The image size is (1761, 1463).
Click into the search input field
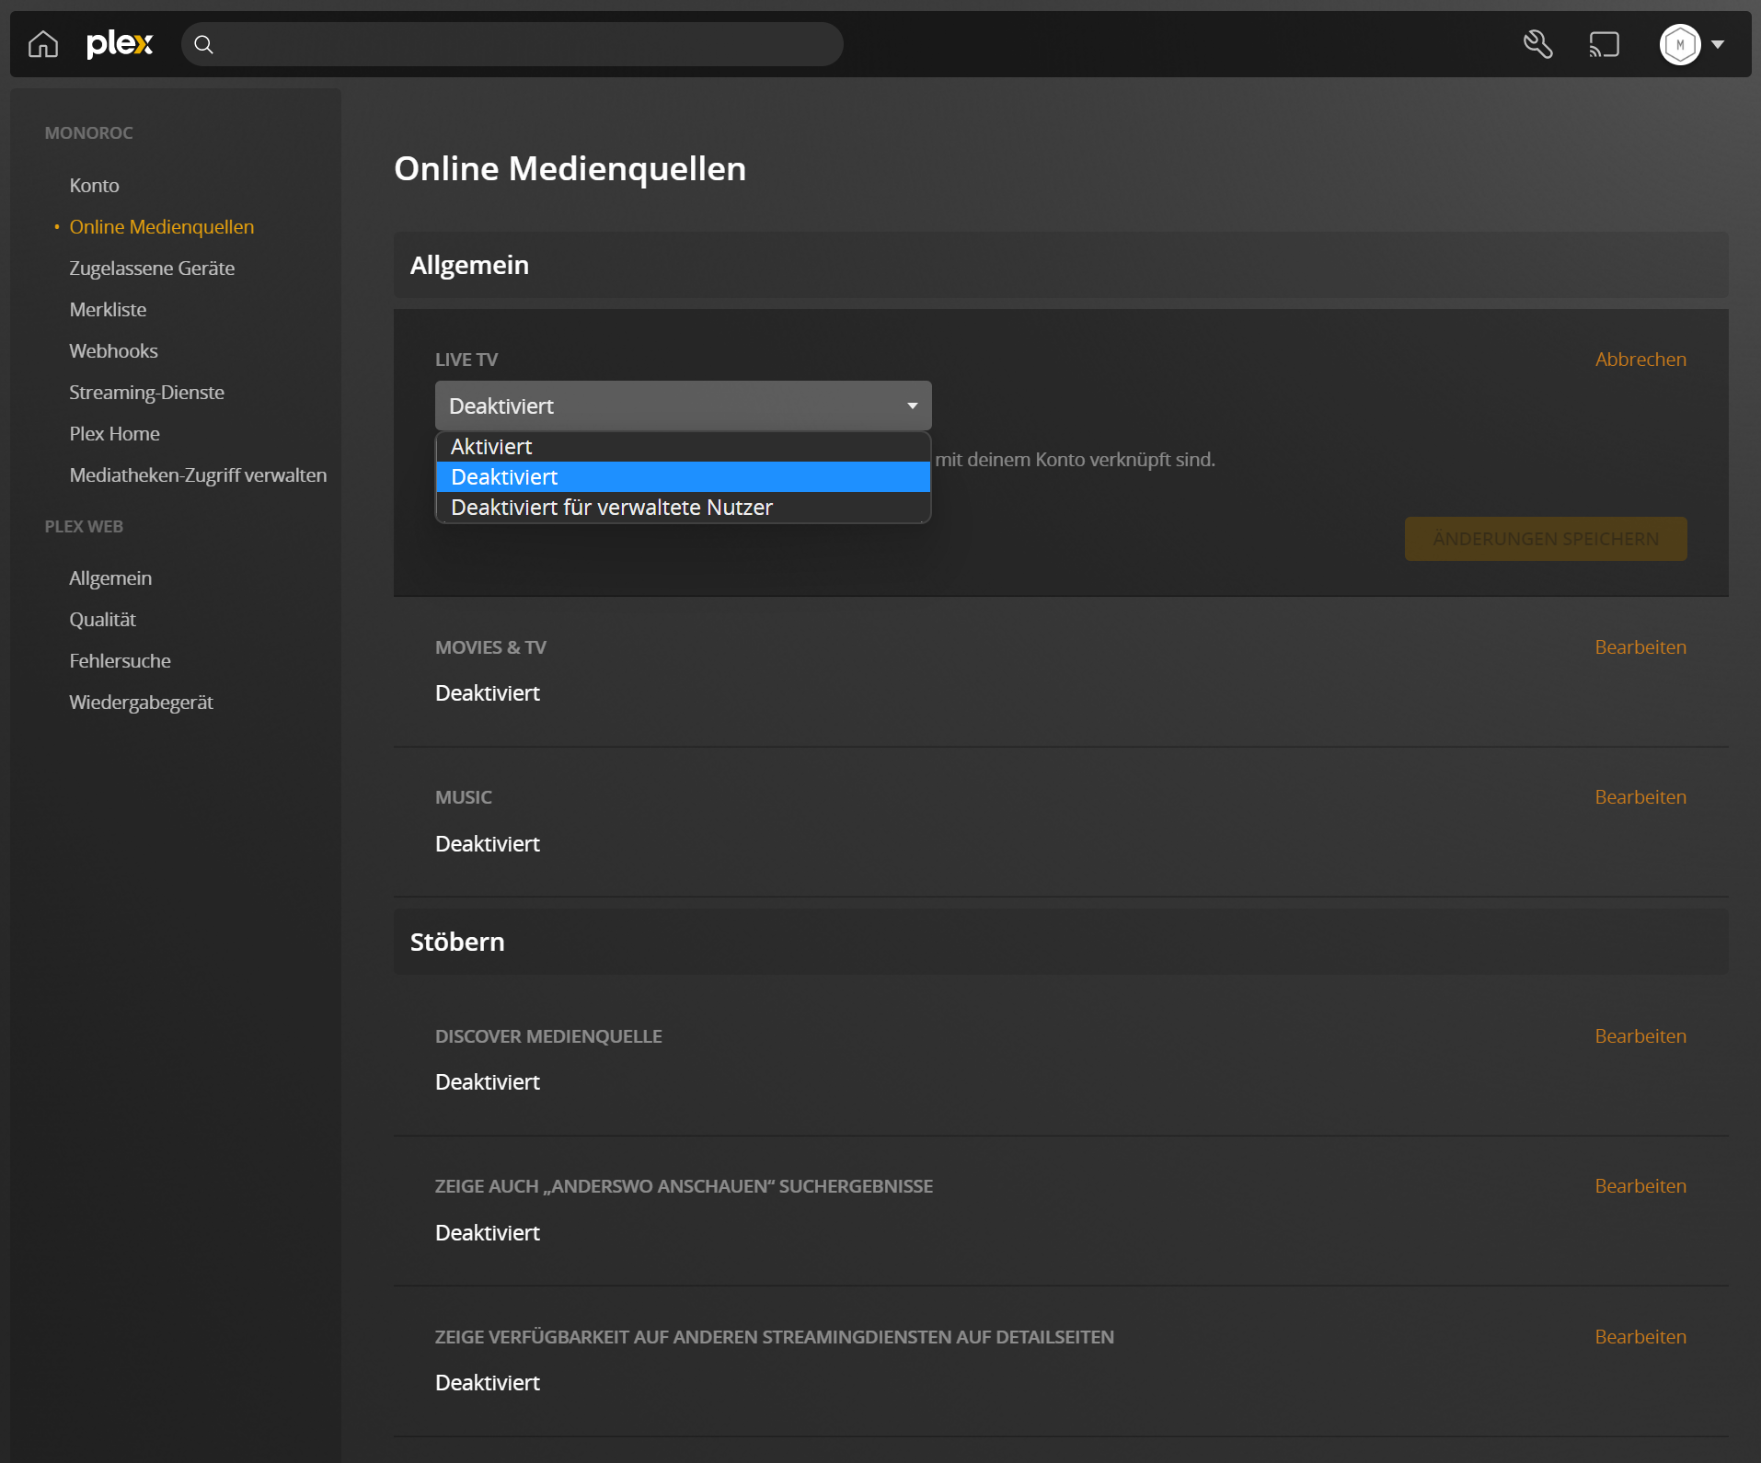click(524, 44)
